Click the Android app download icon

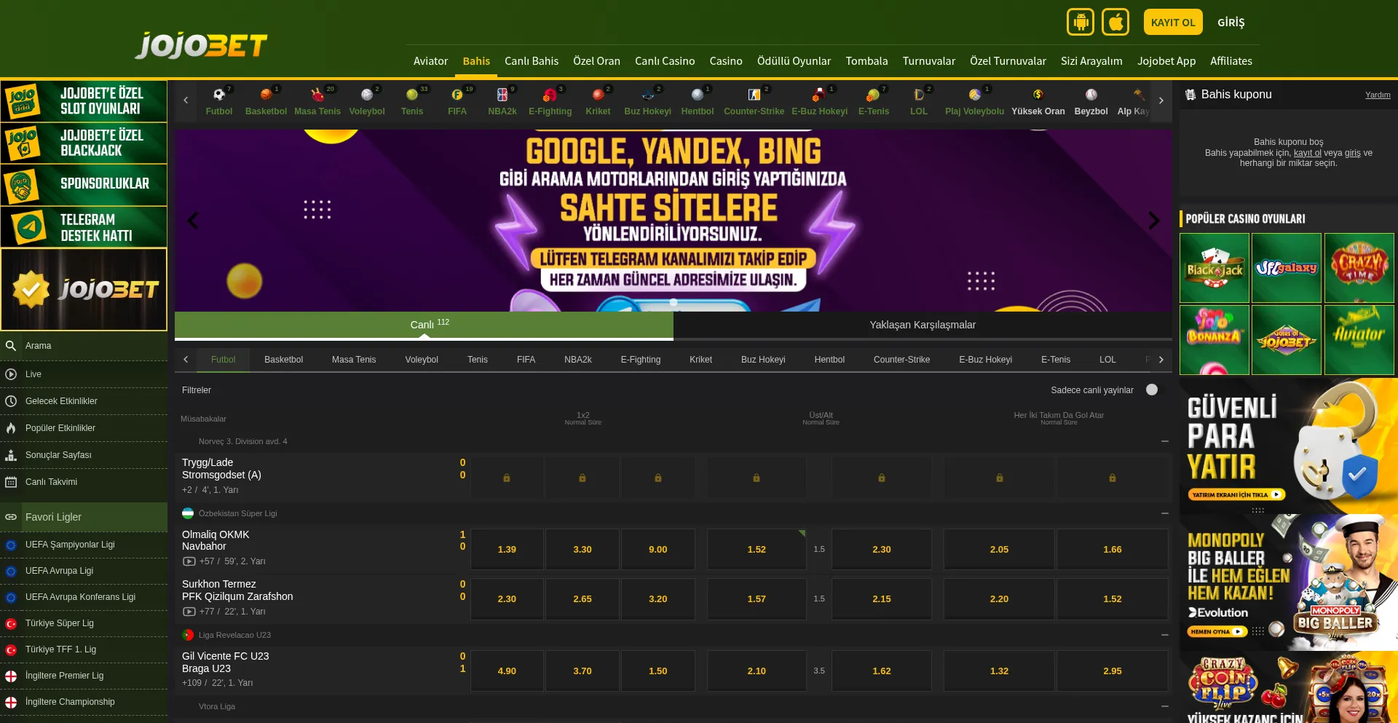tap(1081, 22)
